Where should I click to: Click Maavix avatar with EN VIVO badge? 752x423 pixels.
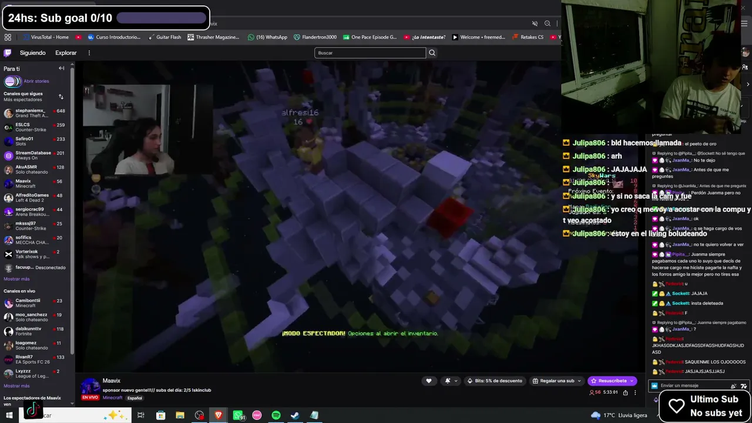(x=90, y=388)
